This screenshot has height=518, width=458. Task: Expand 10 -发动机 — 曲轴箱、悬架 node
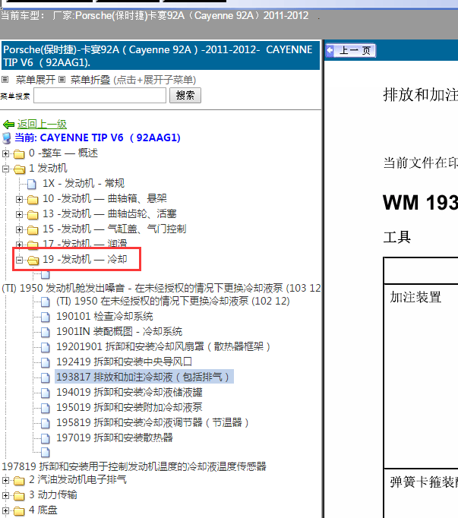19,199
